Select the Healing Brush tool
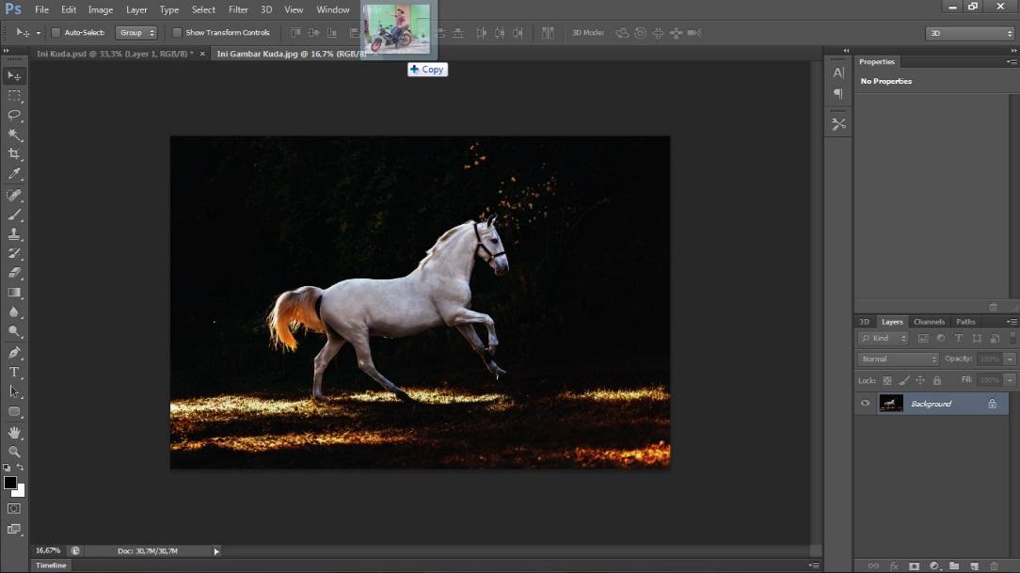Viewport: 1020px width, 573px height. (14, 195)
